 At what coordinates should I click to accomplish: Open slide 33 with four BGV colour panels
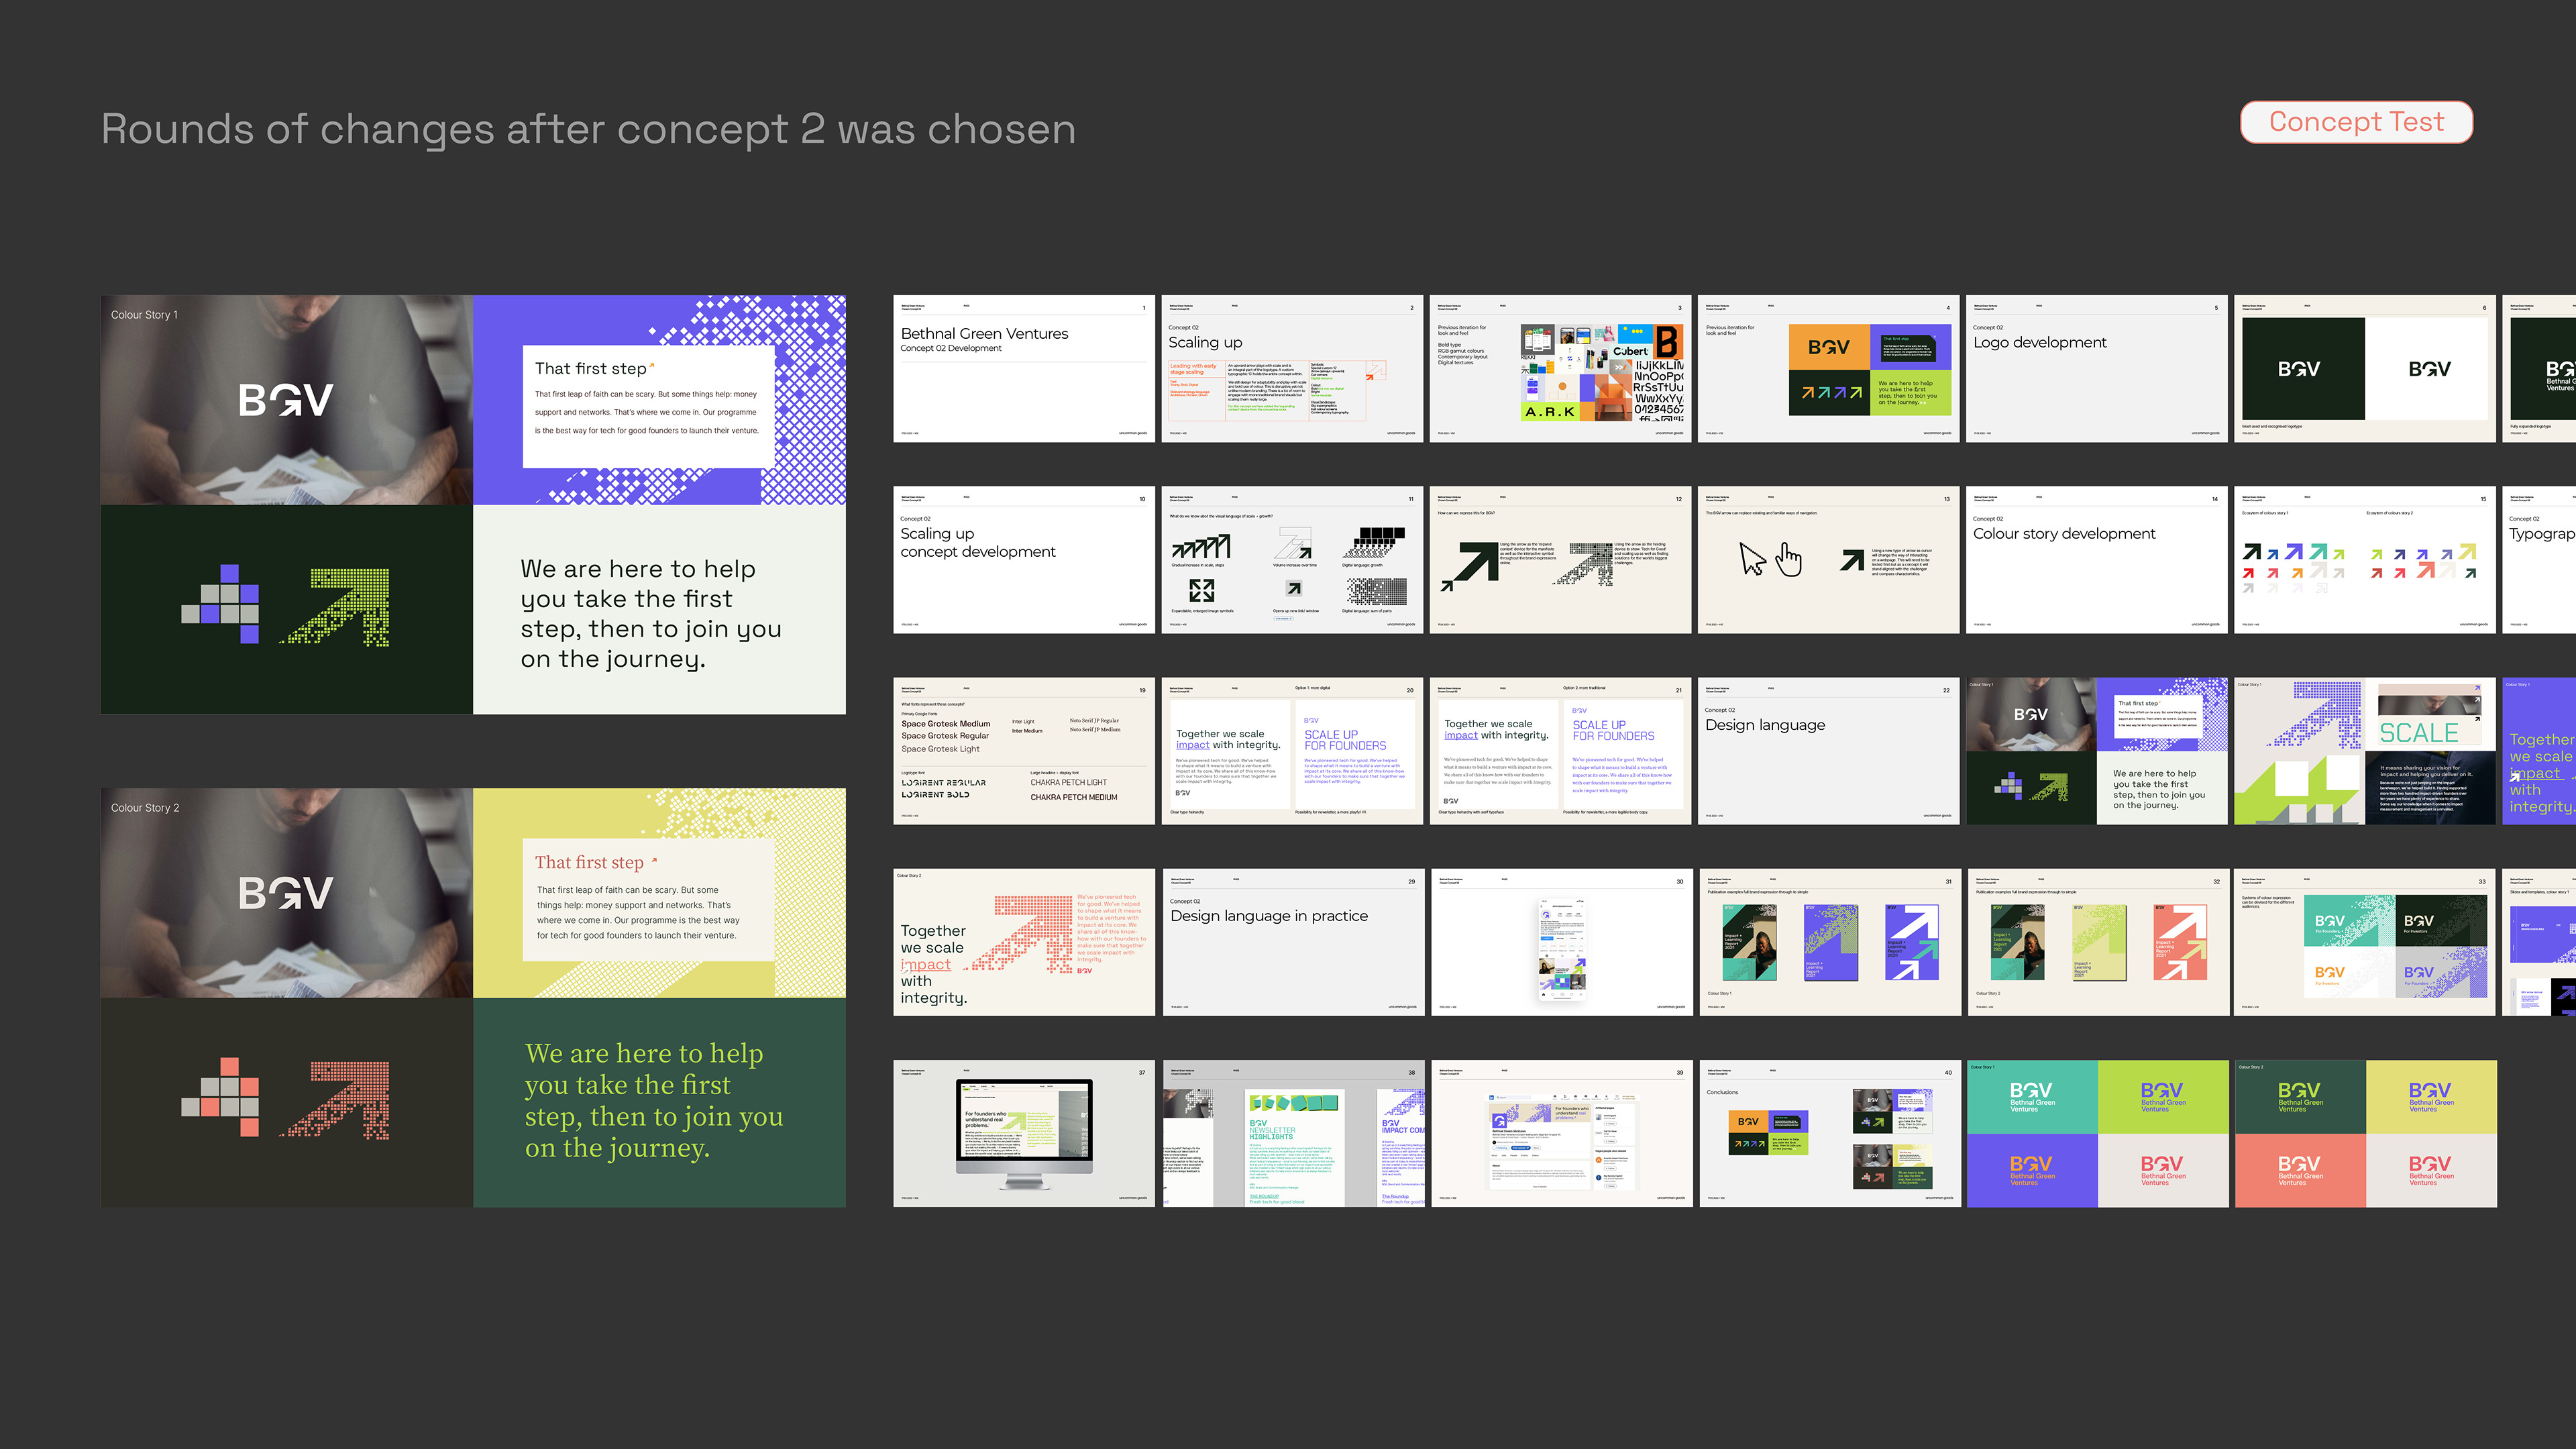tap(2365, 942)
